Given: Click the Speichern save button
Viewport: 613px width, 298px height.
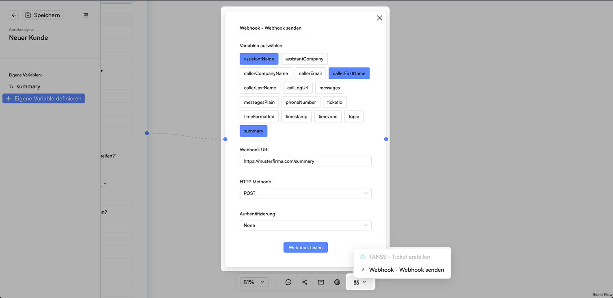Looking at the screenshot, I should coord(43,15).
